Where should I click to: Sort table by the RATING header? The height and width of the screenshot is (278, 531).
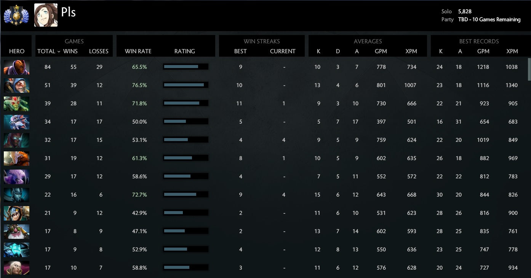pos(185,51)
